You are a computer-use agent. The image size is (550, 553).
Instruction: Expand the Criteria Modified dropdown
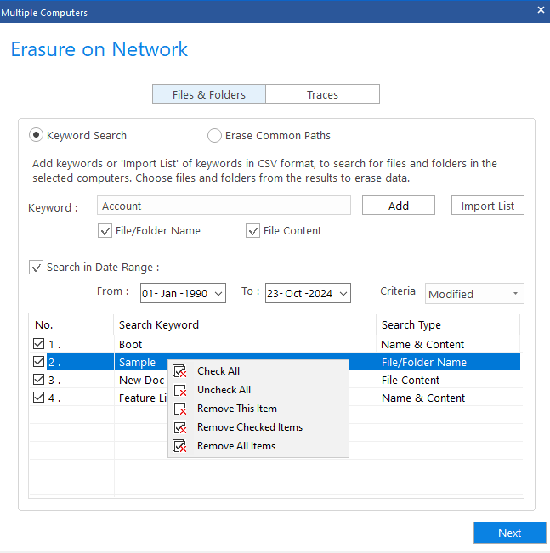[x=474, y=293]
